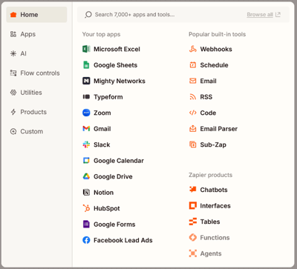
Task: Select the Schedule calendar icon
Action: pyautogui.click(x=193, y=65)
